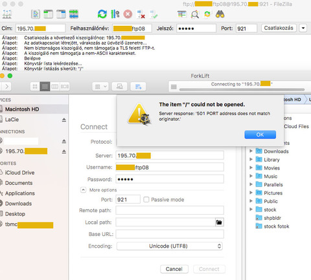Toggle FileZilla transfer queue display icon
The width and height of the screenshot is (311, 280).
[x=74, y=14]
